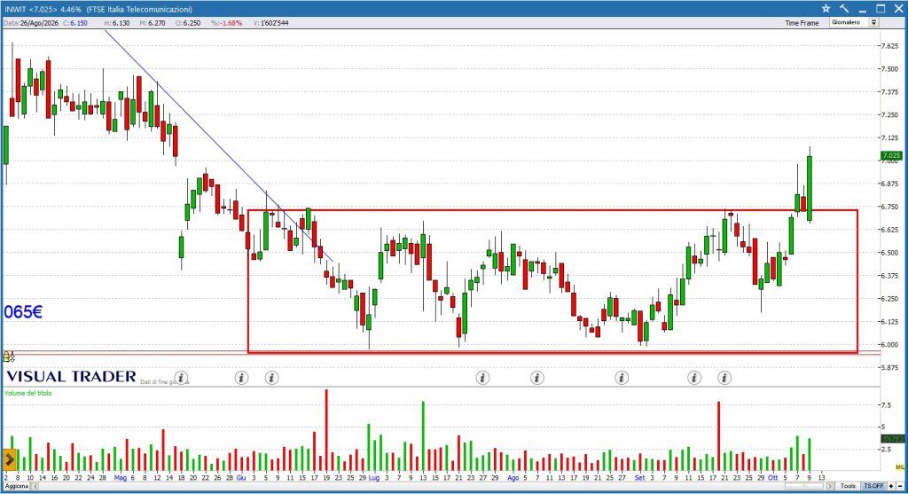
Task: Click the Lug month label on date axis
Action: 374,478
